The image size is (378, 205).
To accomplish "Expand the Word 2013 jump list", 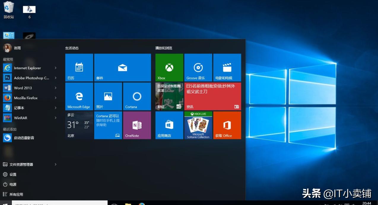I will coord(56,88).
